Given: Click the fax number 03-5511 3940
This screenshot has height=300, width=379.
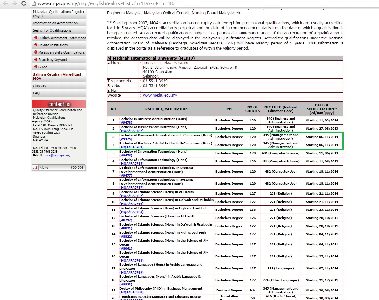Looking at the screenshot, I should click(155, 86).
